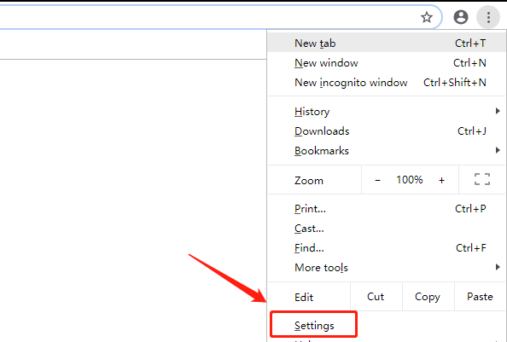Expand the Bookmarks submenu arrow
The height and width of the screenshot is (342, 507).
pos(498,150)
